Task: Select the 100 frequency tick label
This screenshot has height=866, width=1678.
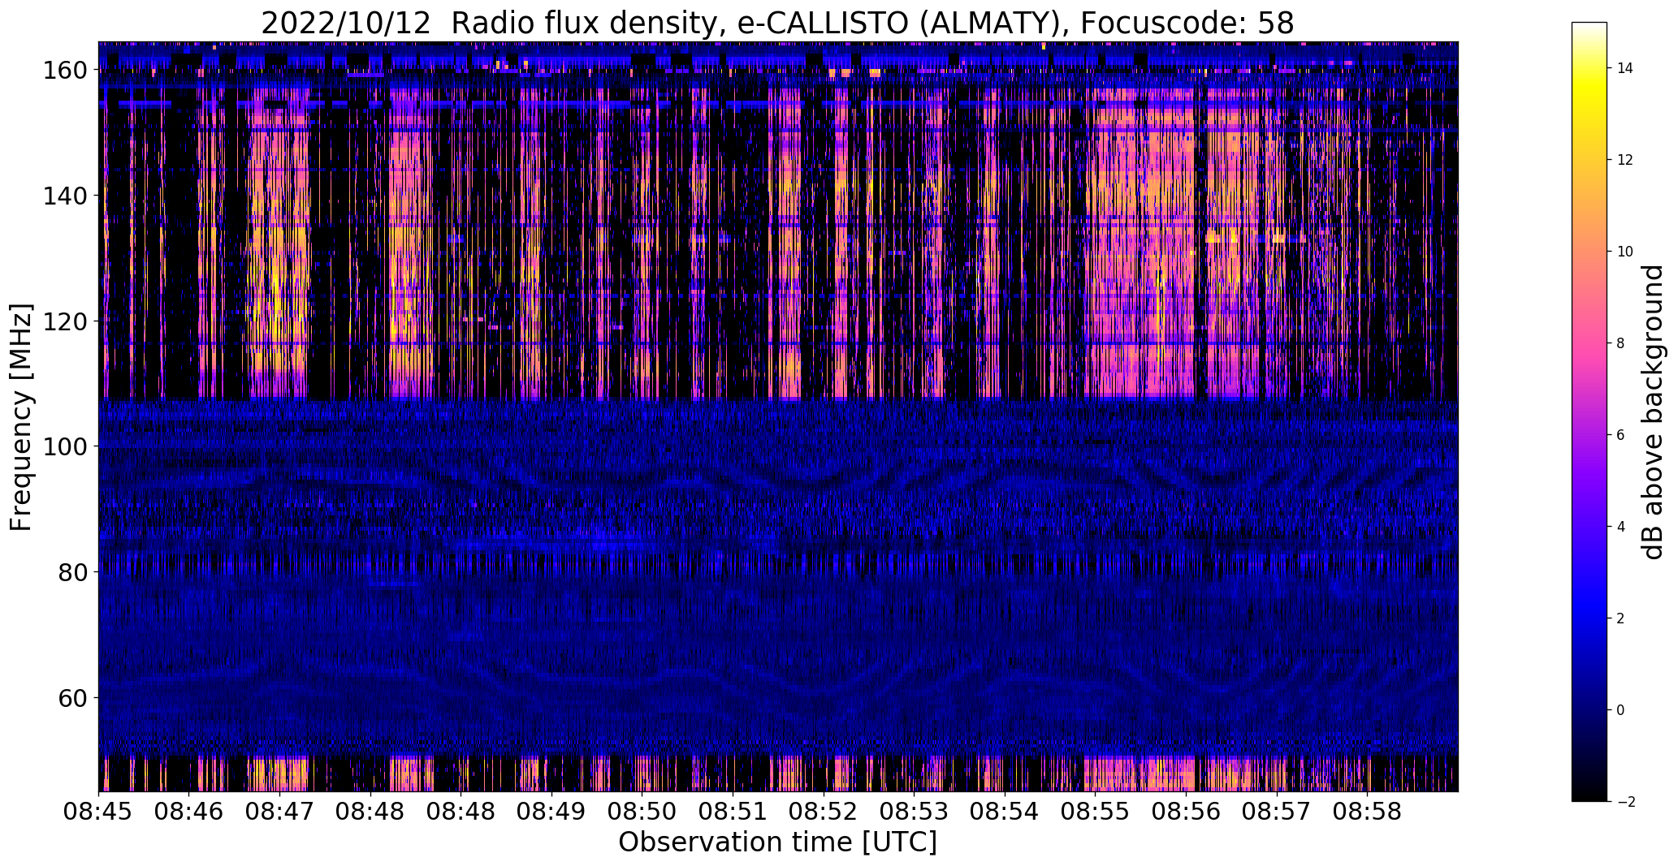Action: 67,447
